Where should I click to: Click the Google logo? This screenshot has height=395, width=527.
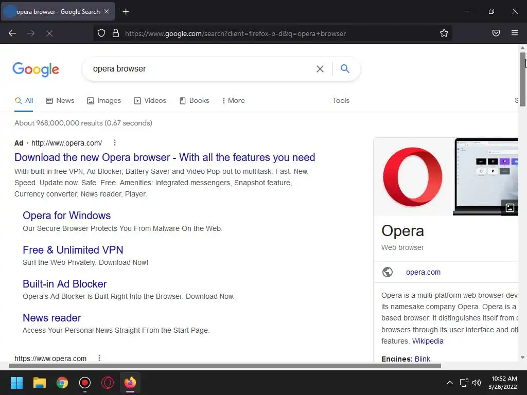[36, 69]
